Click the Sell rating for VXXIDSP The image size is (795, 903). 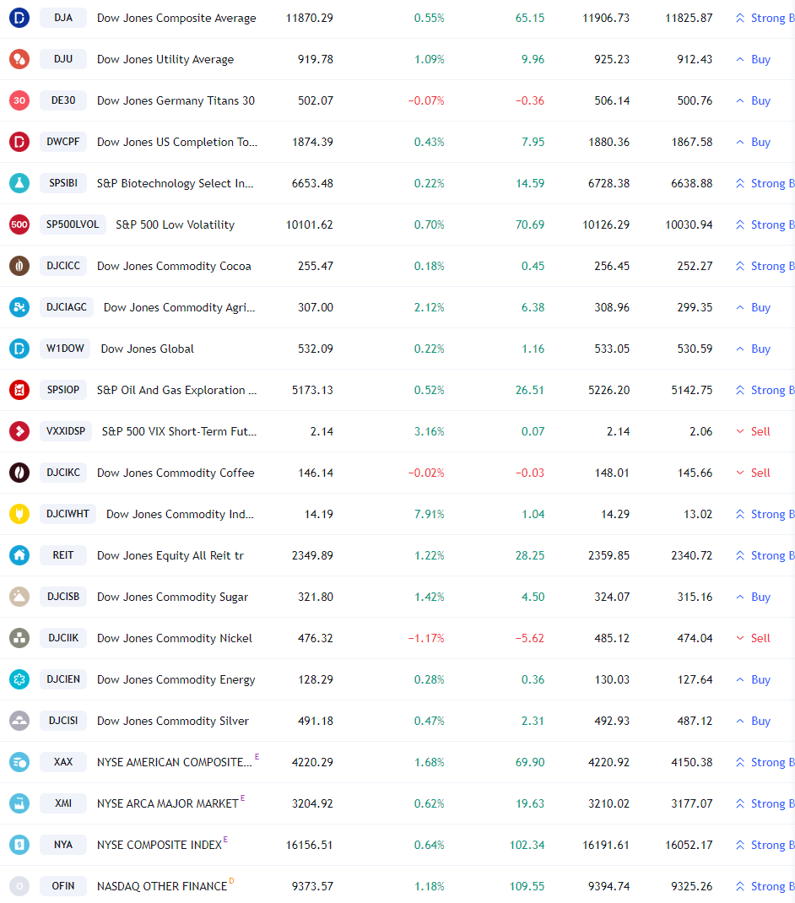754,431
